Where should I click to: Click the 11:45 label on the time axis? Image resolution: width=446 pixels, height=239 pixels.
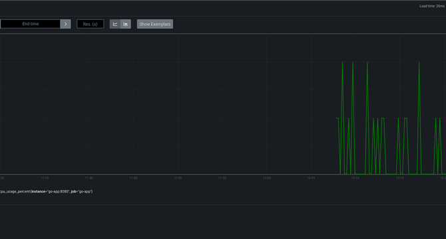tap(133, 178)
